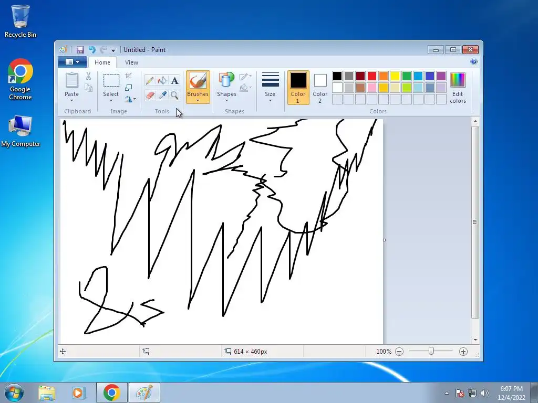Click the Crop icon in Image group
538x403 pixels.
128,76
